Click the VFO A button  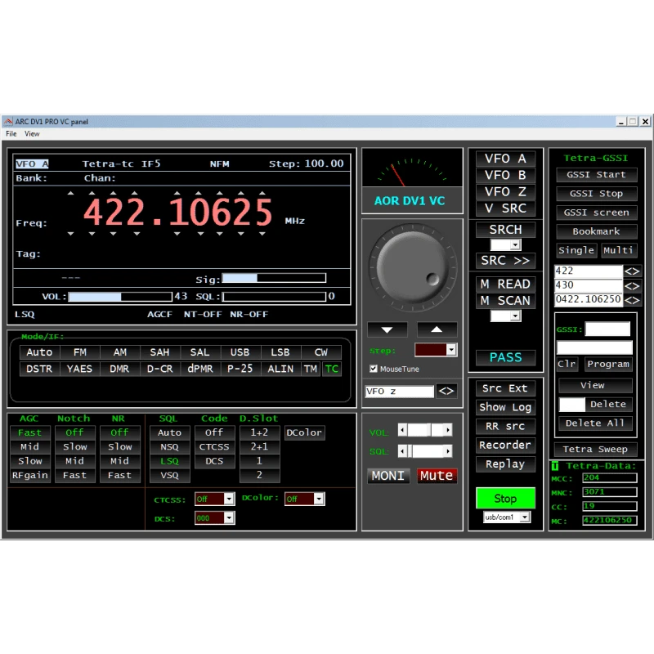tap(505, 159)
